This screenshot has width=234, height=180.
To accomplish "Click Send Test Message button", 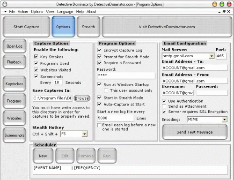I will [x=195, y=132].
